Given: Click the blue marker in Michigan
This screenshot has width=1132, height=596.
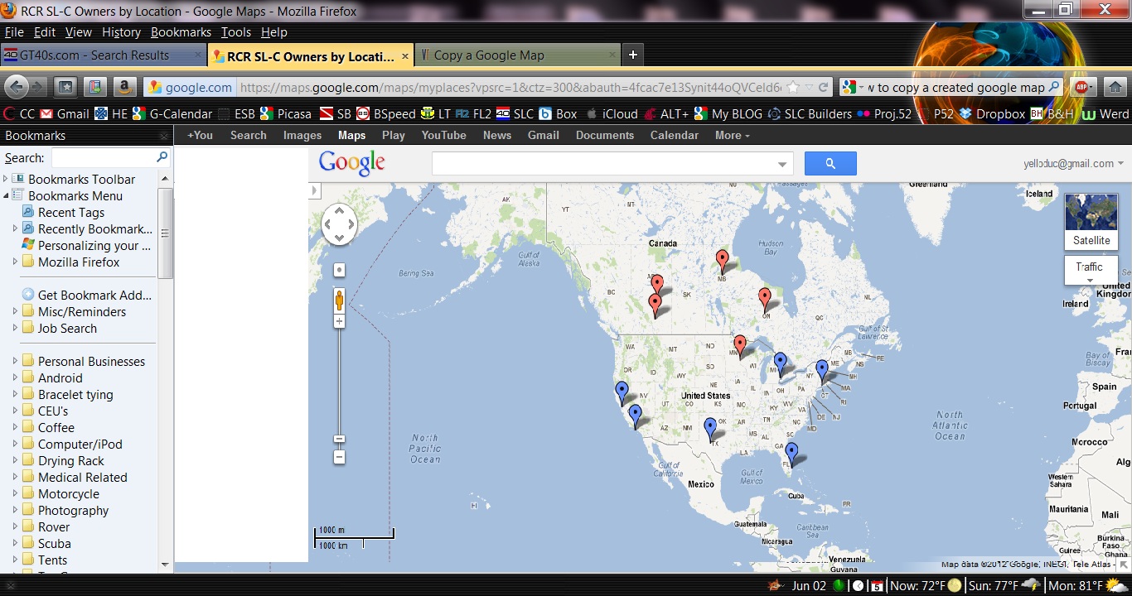Looking at the screenshot, I should click(x=780, y=363).
